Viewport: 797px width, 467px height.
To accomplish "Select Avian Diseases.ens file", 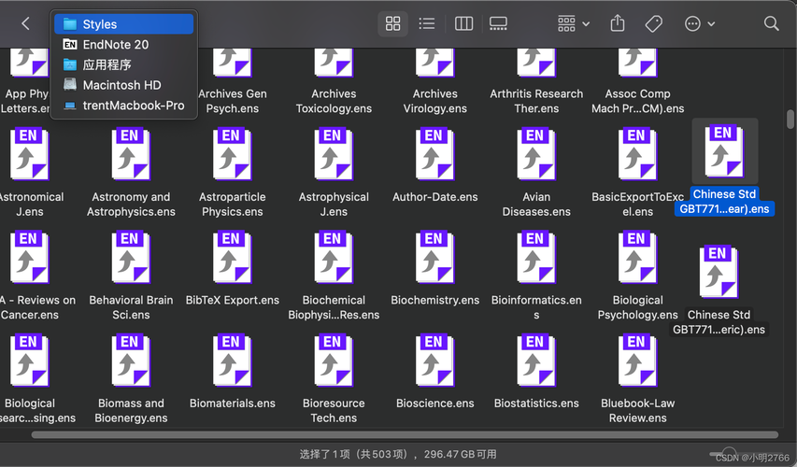I will click(x=536, y=173).
